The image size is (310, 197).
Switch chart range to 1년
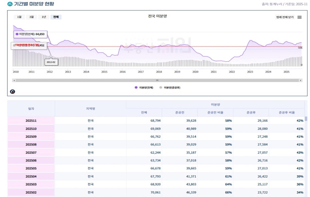point(44,17)
